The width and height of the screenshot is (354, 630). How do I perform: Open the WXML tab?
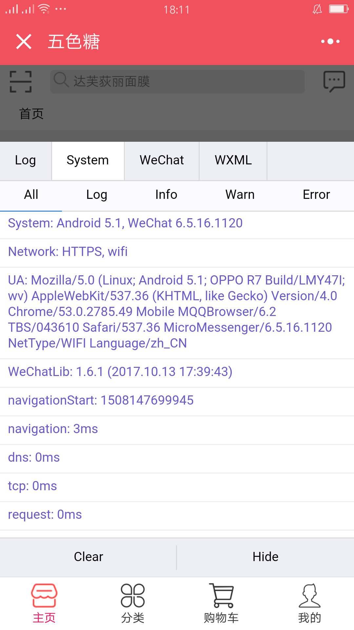233,160
